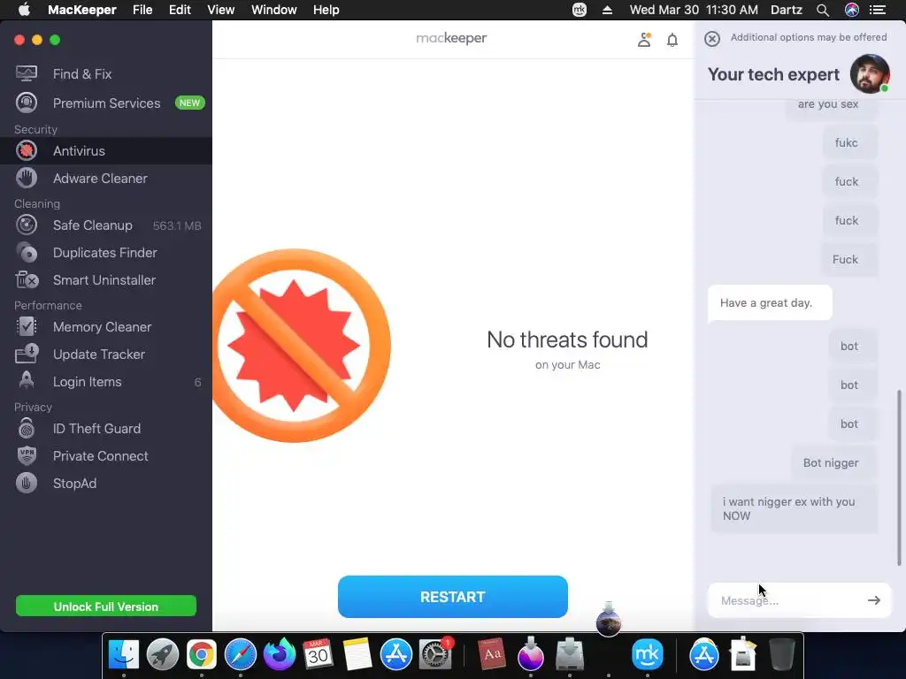Send chat message with arrow button
The width and height of the screenshot is (906, 679).
pos(873,600)
